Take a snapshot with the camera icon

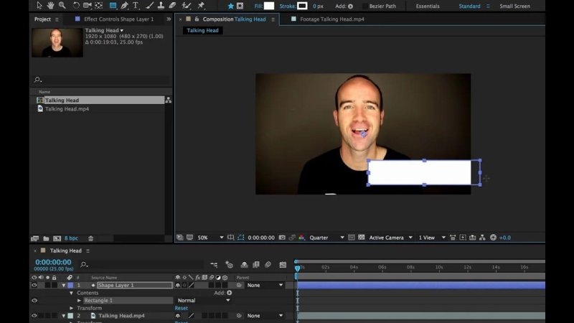pos(282,238)
